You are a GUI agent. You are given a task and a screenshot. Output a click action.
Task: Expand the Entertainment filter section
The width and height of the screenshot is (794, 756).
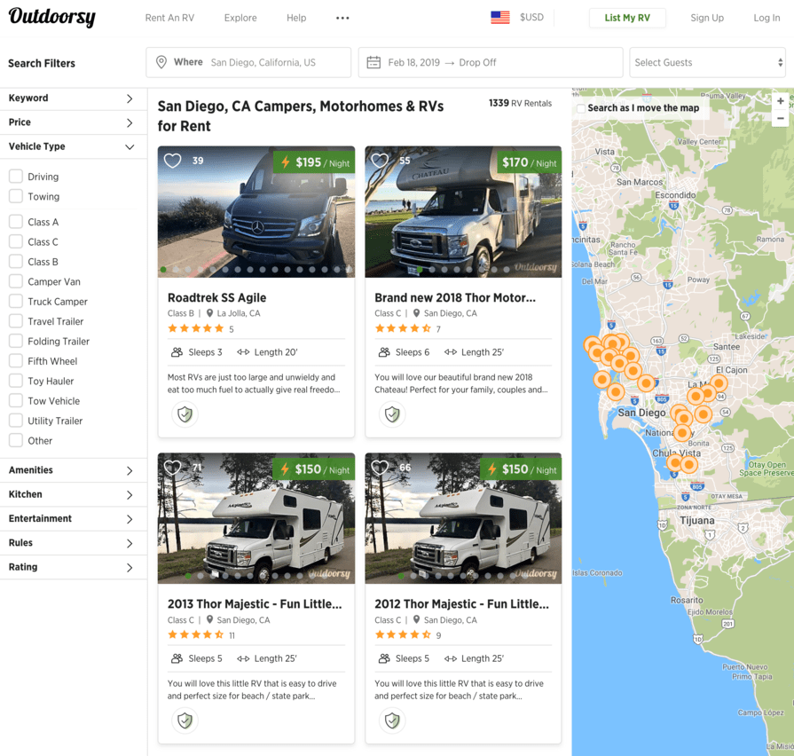74,519
